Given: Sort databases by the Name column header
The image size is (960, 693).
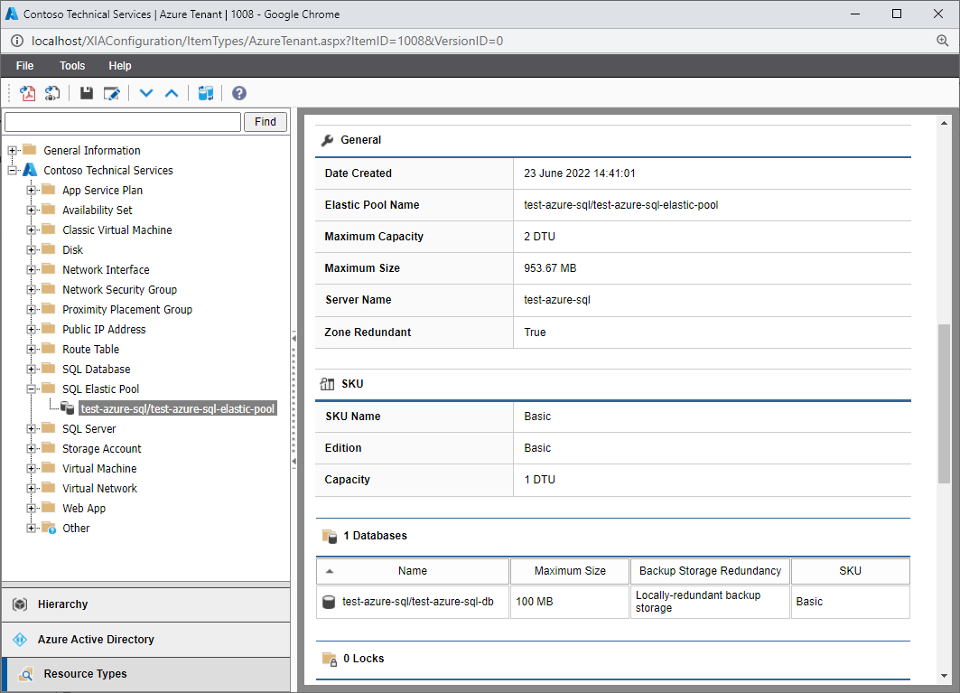Looking at the screenshot, I should pos(413,571).
